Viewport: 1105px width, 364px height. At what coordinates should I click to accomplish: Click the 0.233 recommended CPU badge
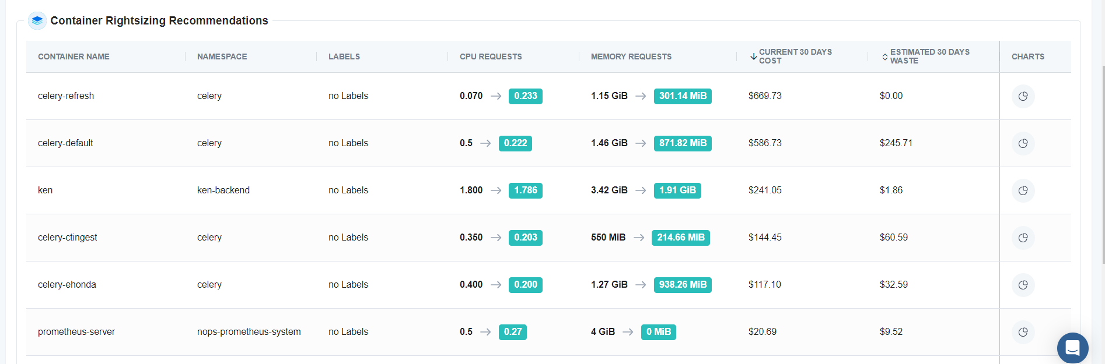pos(526,96)
